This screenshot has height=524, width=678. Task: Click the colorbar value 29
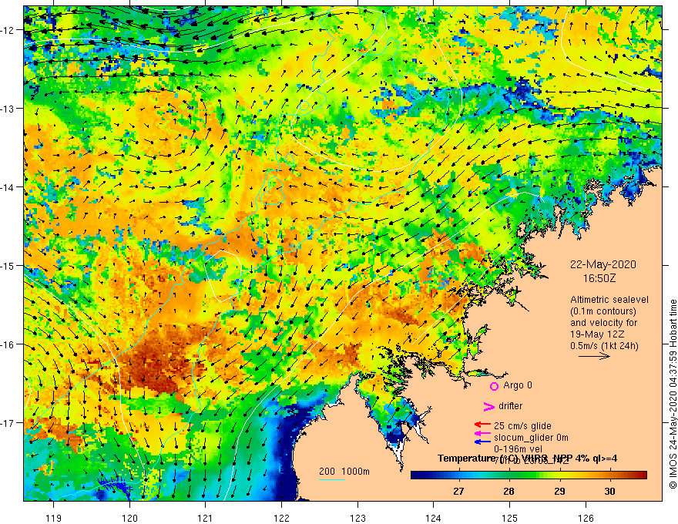click(559, 491)
